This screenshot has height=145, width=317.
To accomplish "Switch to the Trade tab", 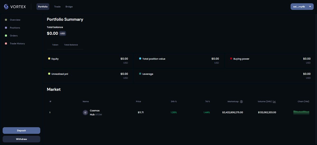I will click(x=57, y=7).
